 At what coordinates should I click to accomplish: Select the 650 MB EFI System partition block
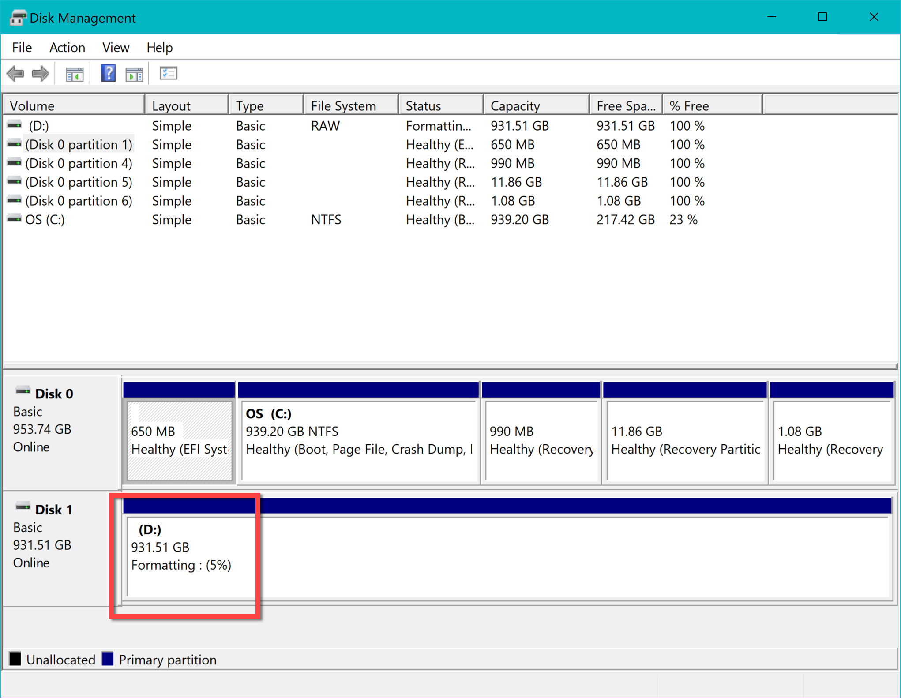point(179,440)
